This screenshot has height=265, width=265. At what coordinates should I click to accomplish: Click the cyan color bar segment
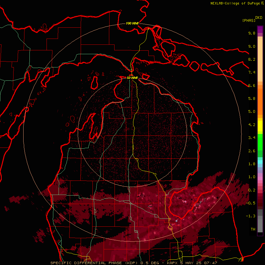pyautogui.click(x=260, y=162)
